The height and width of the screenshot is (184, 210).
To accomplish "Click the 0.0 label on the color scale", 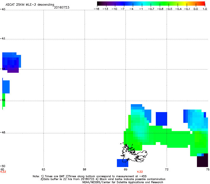I will tap(196, 9).
